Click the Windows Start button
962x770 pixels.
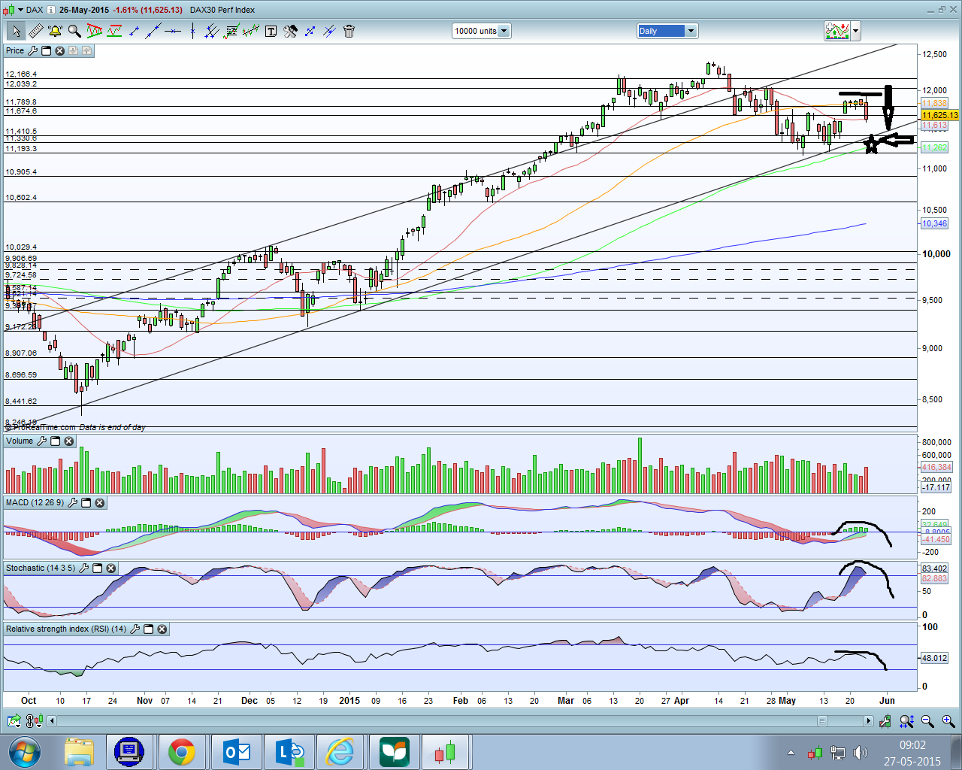(x=25, y=752)
